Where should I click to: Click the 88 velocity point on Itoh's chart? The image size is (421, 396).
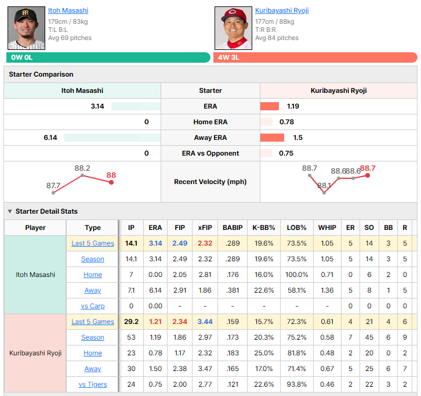point(111,182)
